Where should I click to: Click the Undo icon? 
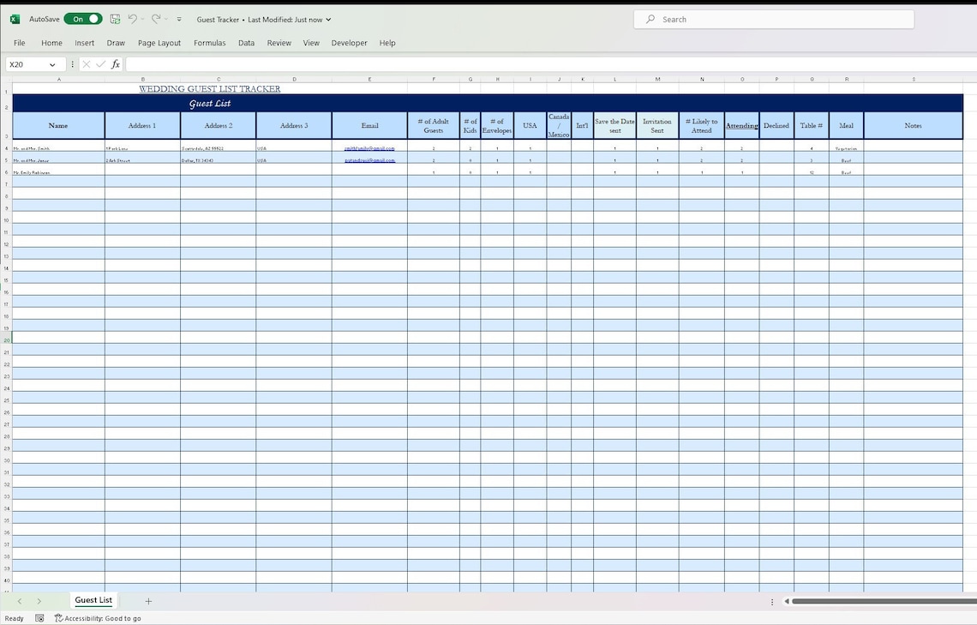click(x=132, y=18)
